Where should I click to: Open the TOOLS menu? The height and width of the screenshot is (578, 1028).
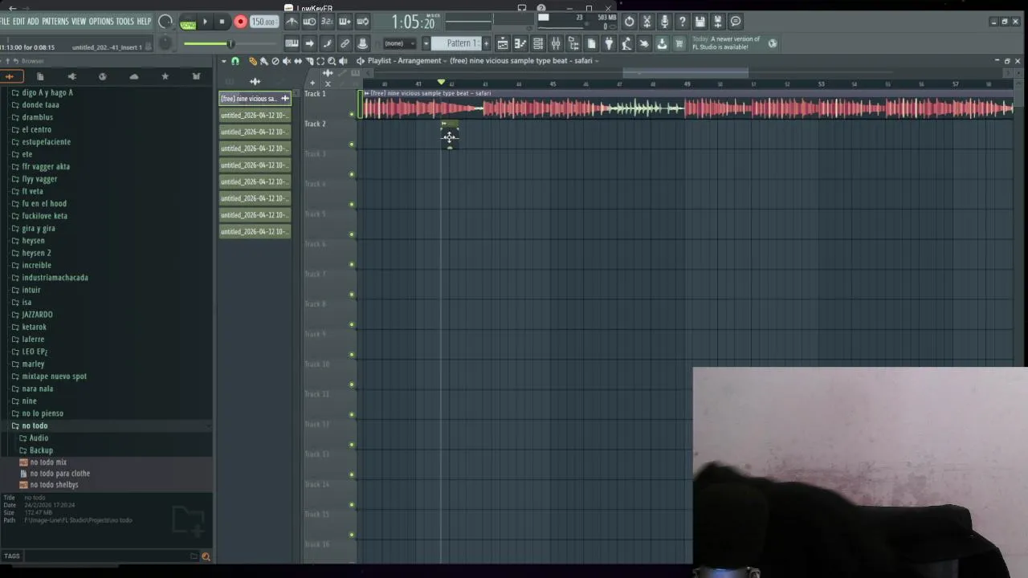click(x=125, y=21)
